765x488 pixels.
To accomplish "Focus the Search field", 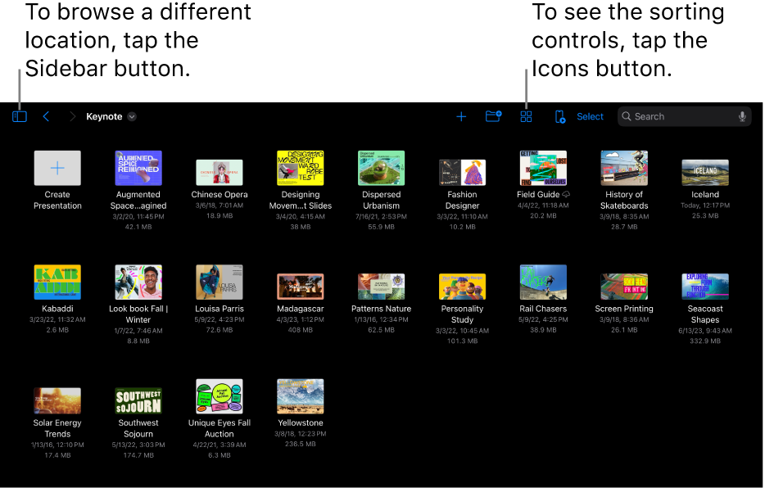I will pyautogui.click(x=684, y=116).
